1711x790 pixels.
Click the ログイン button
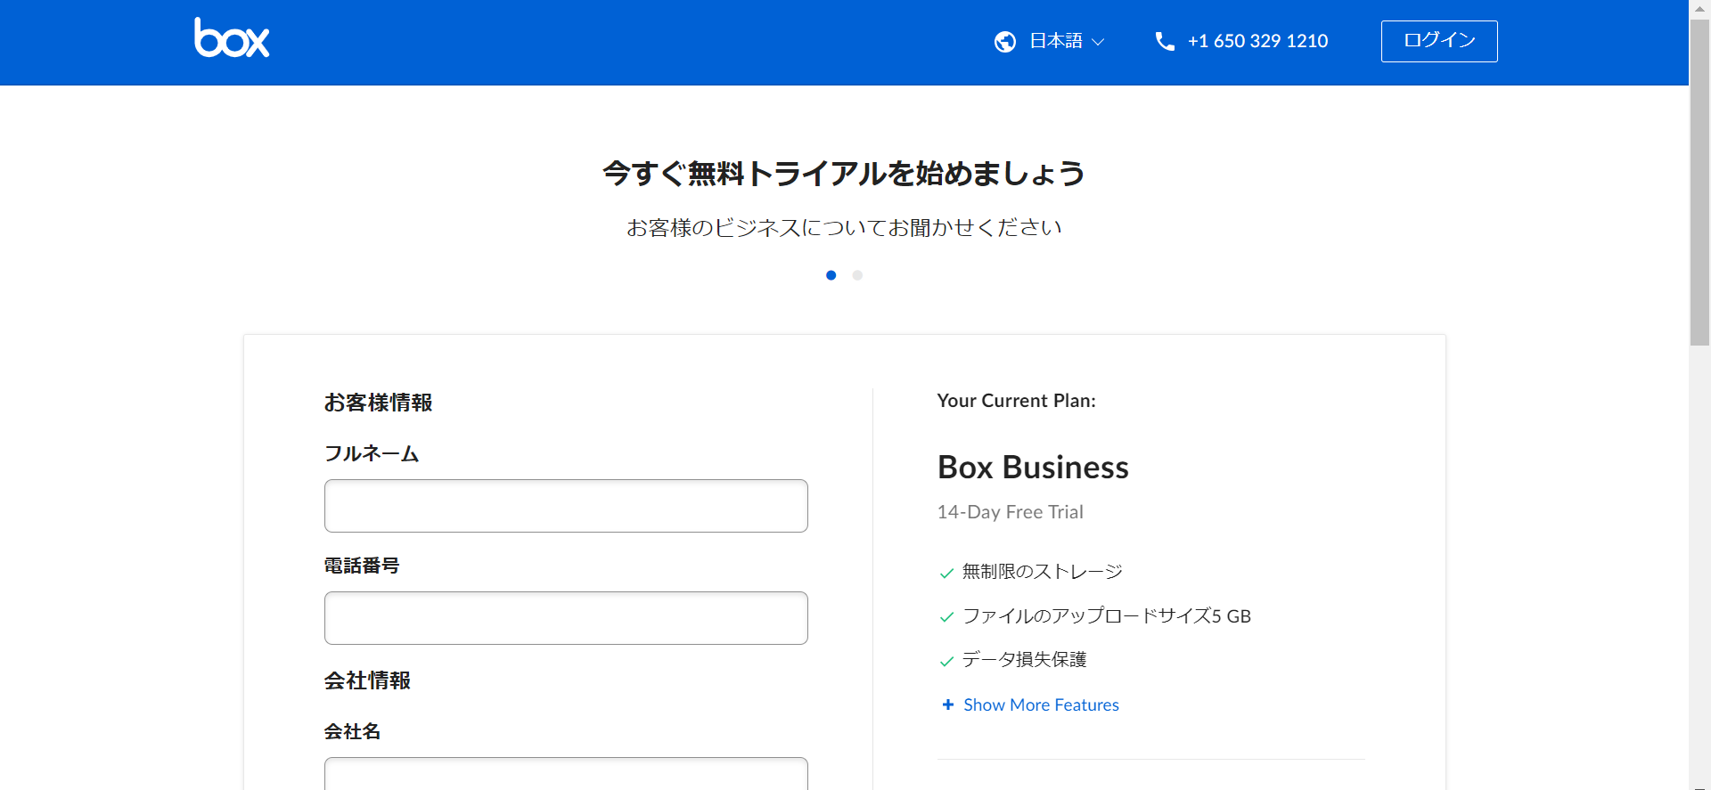click(x=1439, y=41)
